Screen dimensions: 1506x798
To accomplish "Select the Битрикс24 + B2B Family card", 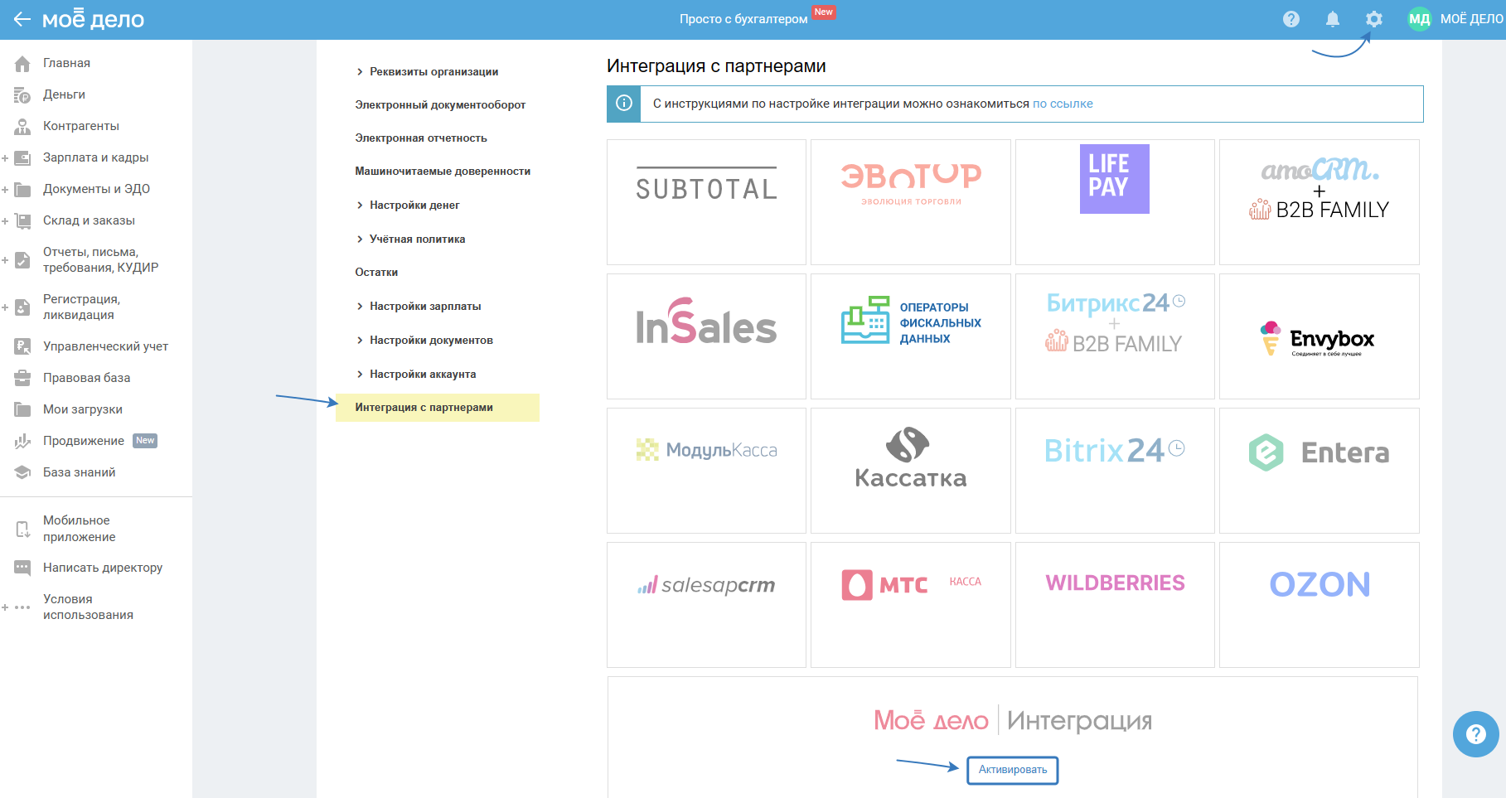I will point(1115,336).
